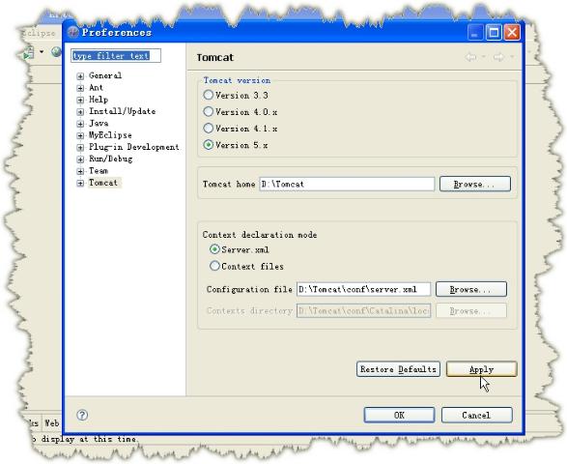This screenshot has width=567, height=464.
Task: Click the Apply button
Action: click(x=482, y=369)
